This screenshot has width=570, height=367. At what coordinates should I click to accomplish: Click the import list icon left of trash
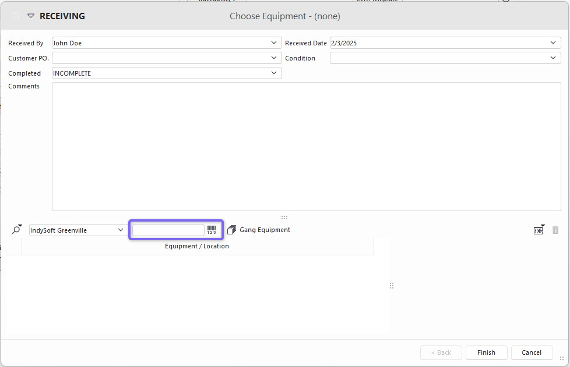(x=539, y=230)
